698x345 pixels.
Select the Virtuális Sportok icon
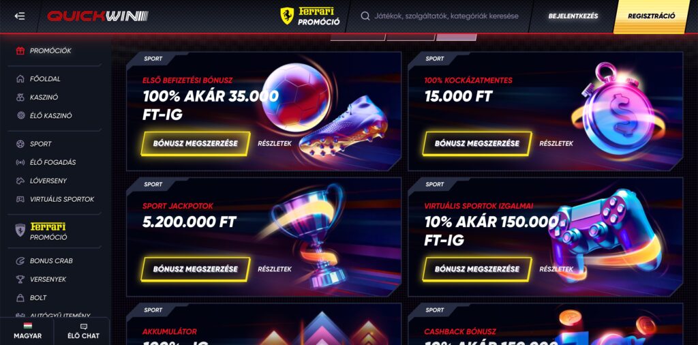point(20,200)
